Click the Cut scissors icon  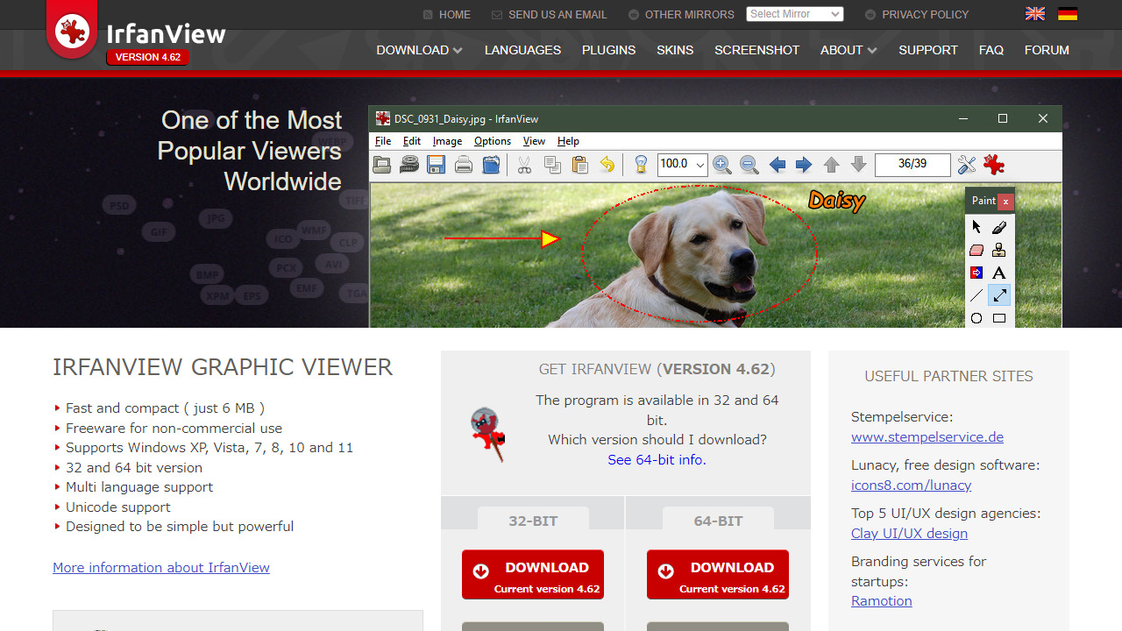tap(524, 165)
